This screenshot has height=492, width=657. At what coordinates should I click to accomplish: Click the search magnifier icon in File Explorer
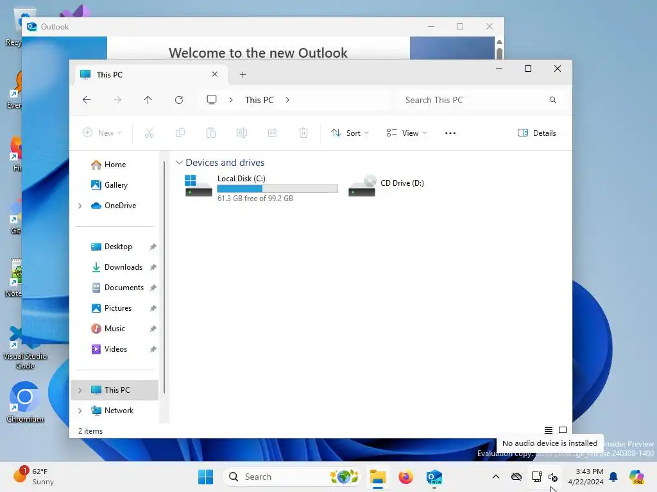(x=553, y=100)
